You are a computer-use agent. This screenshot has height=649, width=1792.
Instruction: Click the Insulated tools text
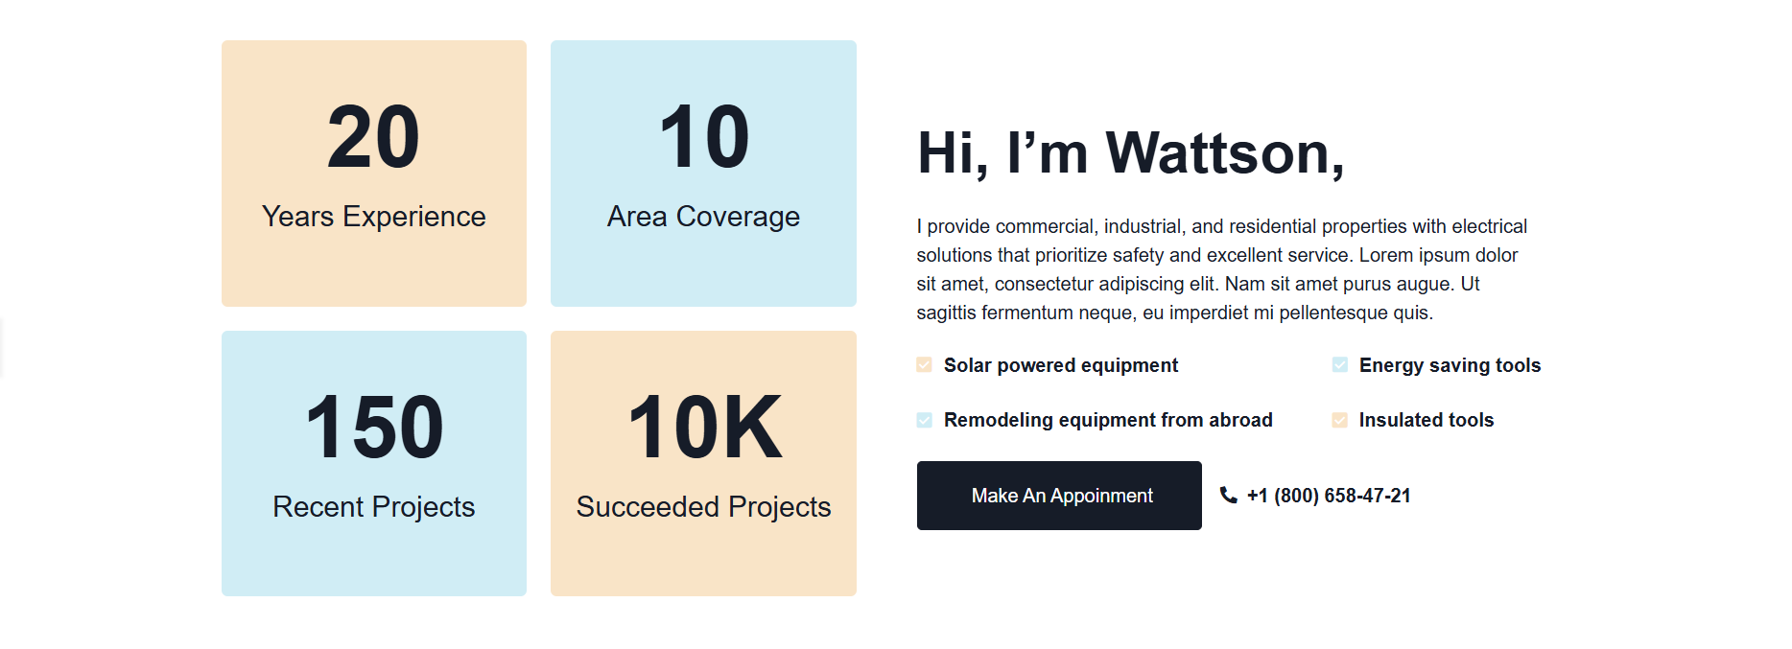tap(1426, 420)
